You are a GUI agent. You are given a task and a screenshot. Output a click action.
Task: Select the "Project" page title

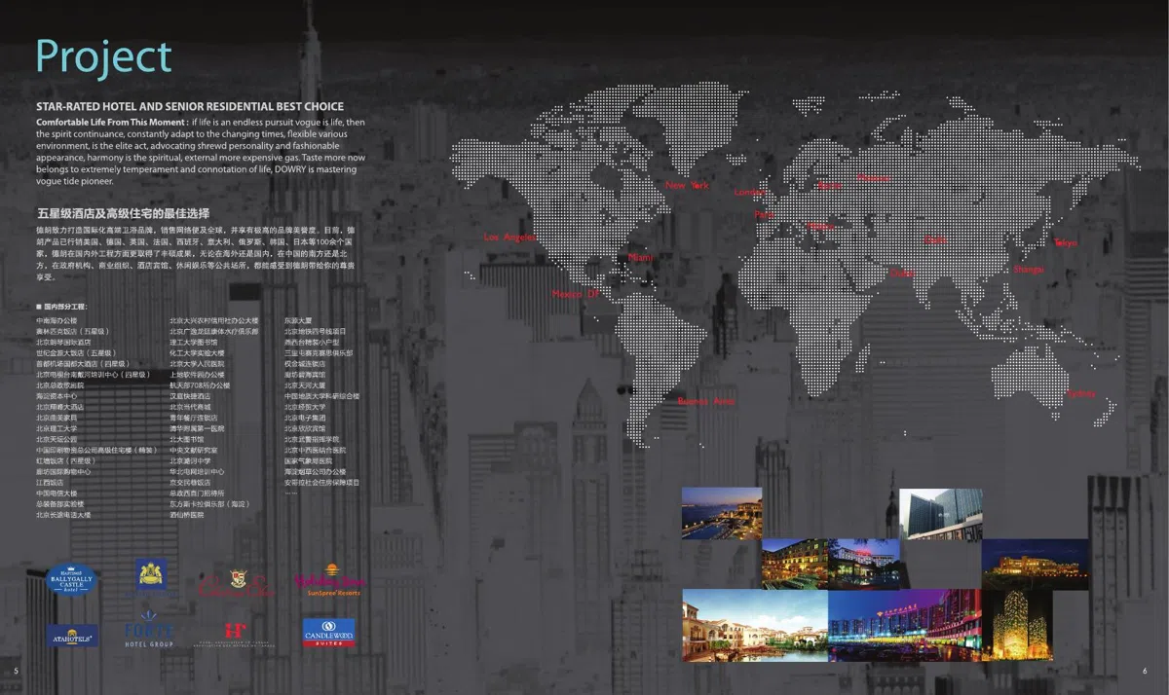103,58
